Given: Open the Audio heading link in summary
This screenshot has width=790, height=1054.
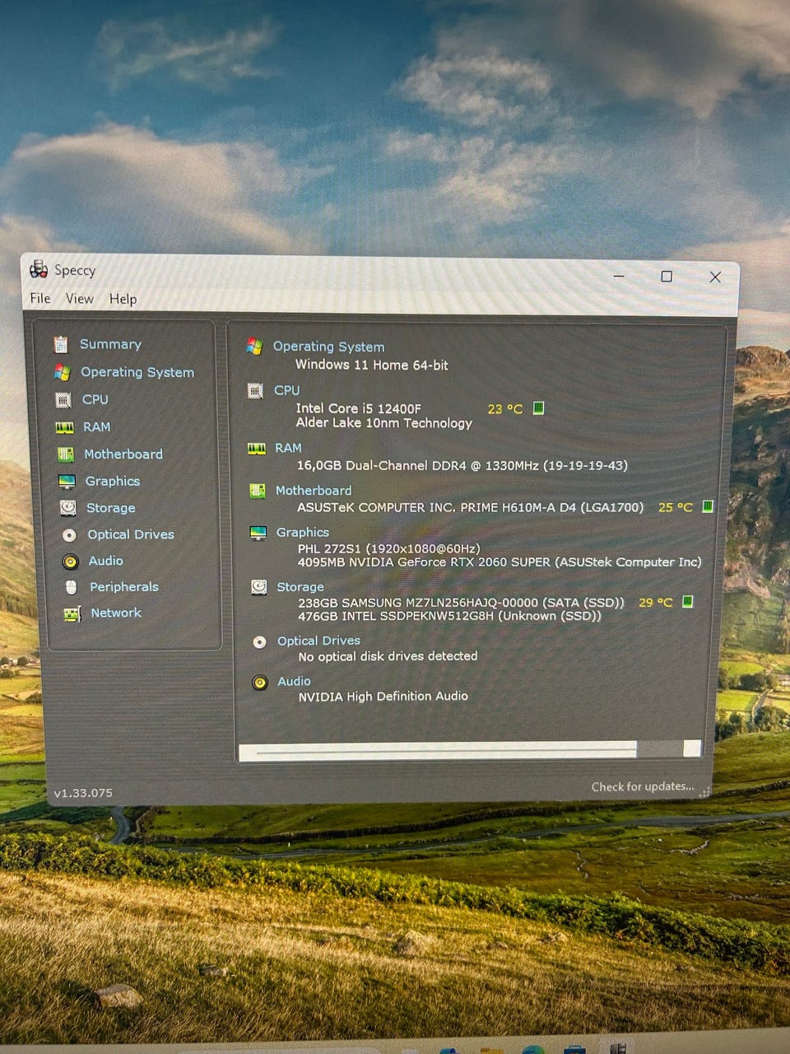Looking at the screenshot, I should [294, 681].
